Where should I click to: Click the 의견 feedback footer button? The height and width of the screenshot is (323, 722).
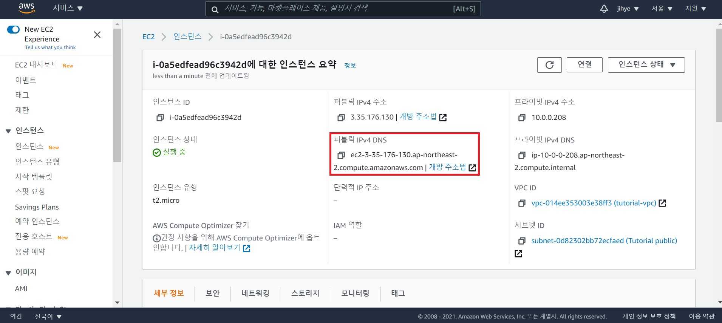(16, 317)
